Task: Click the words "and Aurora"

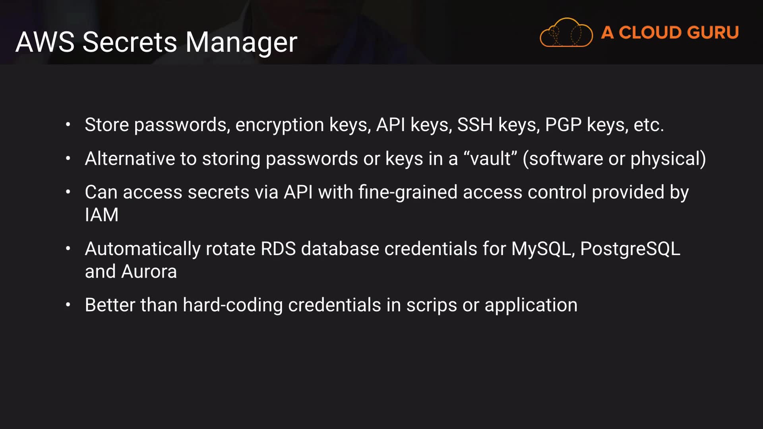Action: [131, 271]
